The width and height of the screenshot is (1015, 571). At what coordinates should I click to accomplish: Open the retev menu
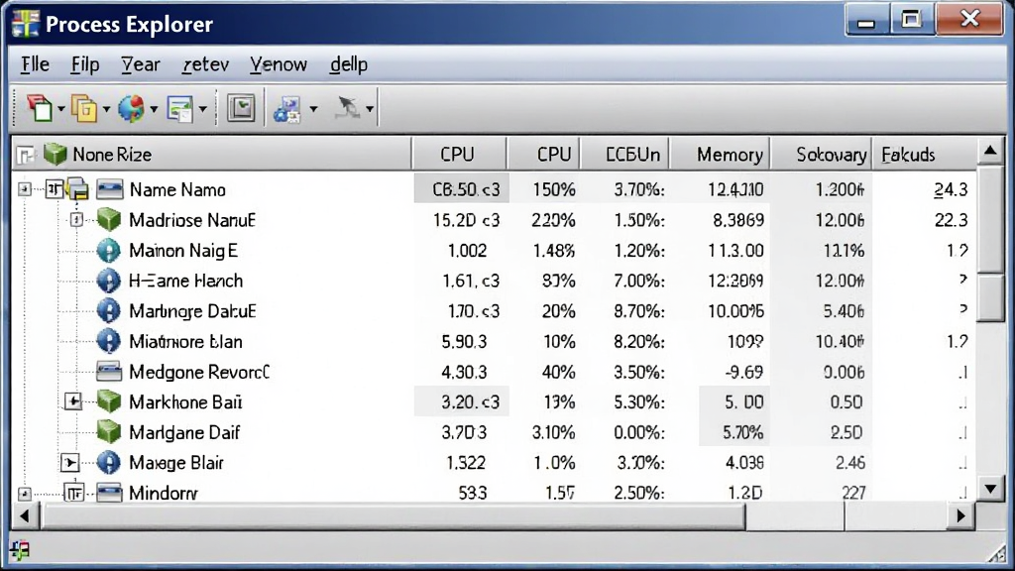coord(206,64)
